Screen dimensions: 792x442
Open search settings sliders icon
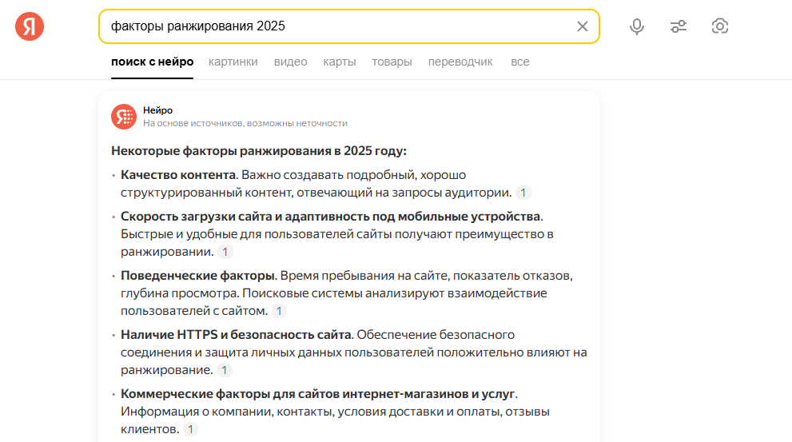(x=678, y=26)
